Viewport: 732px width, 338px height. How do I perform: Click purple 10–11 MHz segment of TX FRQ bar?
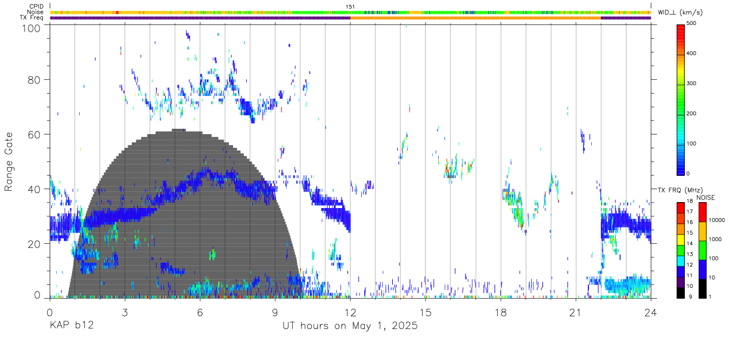(x=681, y=282)
